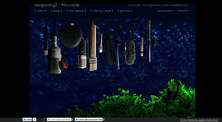Screen dimensions: 222x122
Task: Select the large round black mesh microphone
Action: (x=71, y=35)
